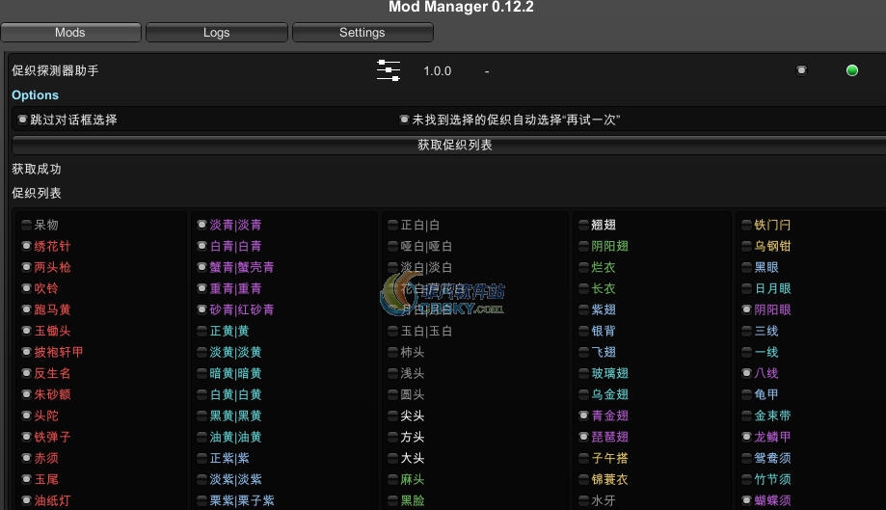Toggle the 琵琶翅 checkbox
886x510 pixels.
click(x=583, y=437)
